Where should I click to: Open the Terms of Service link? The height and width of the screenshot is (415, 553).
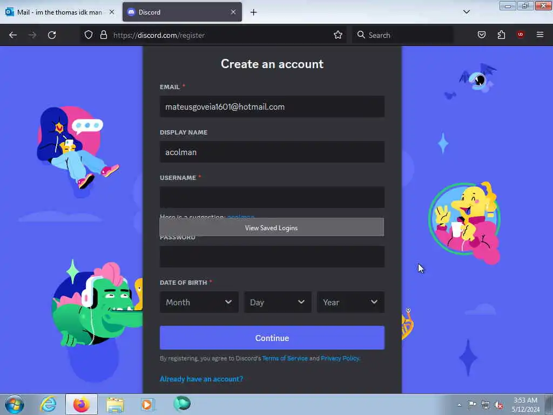(x=285, y=358)
